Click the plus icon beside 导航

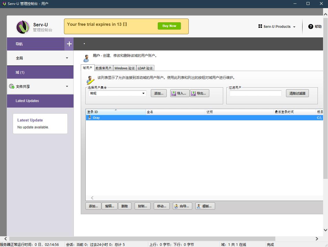[69, 44]
